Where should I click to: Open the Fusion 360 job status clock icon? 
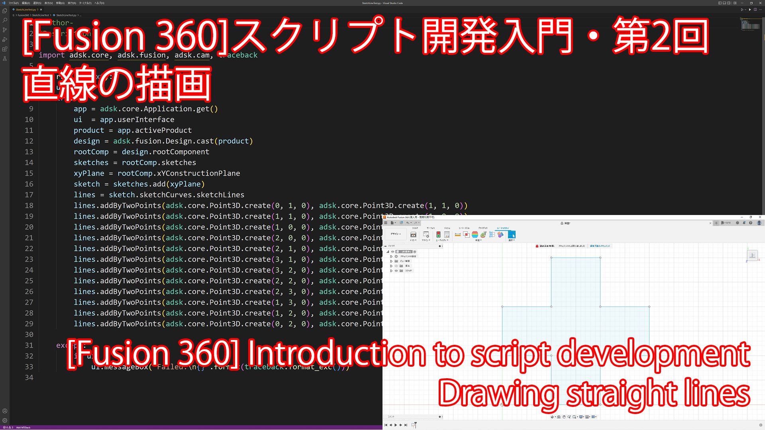(738, 223)
